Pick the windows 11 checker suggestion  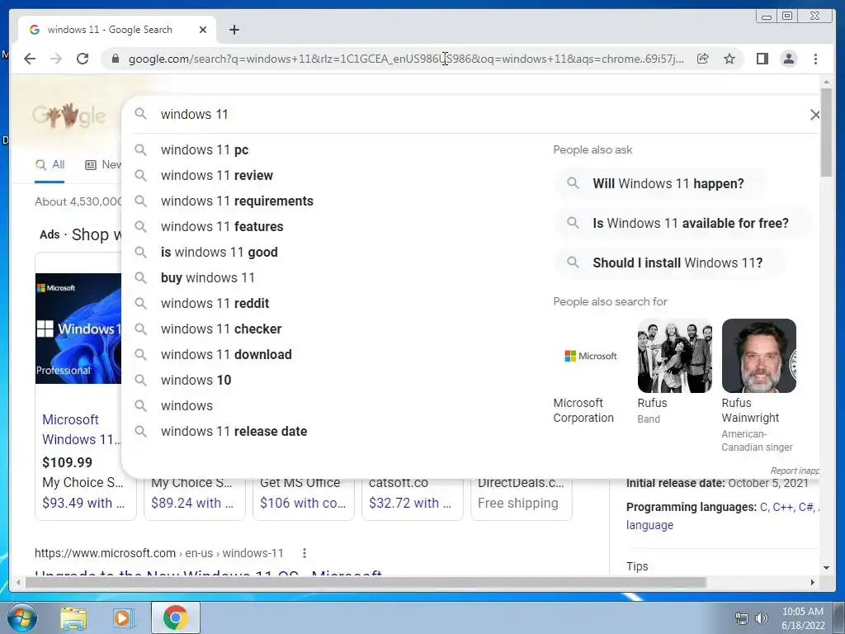click(221, 329)
